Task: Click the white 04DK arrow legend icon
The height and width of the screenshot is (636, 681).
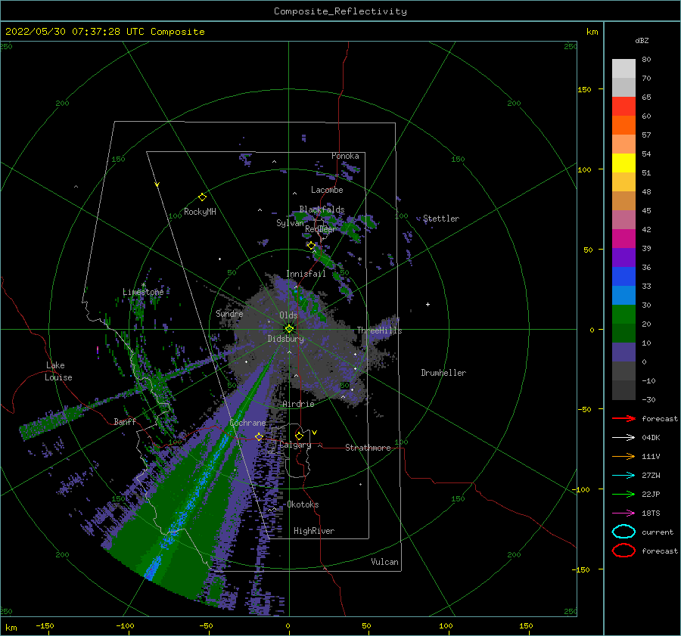Action: [623, 438]
